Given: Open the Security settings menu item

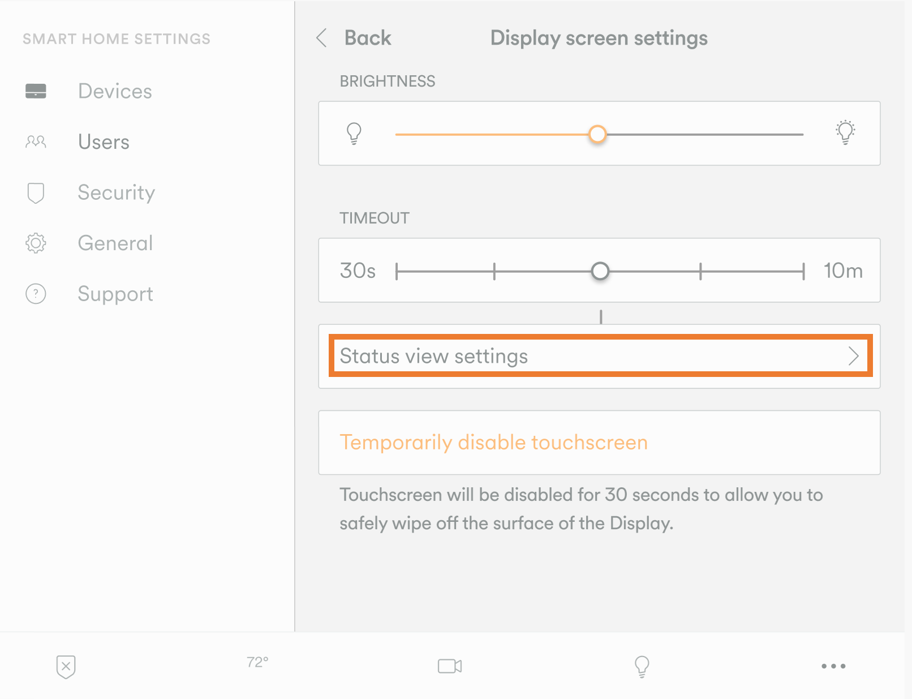Looking at the screenshot, I should coord(116,192).
